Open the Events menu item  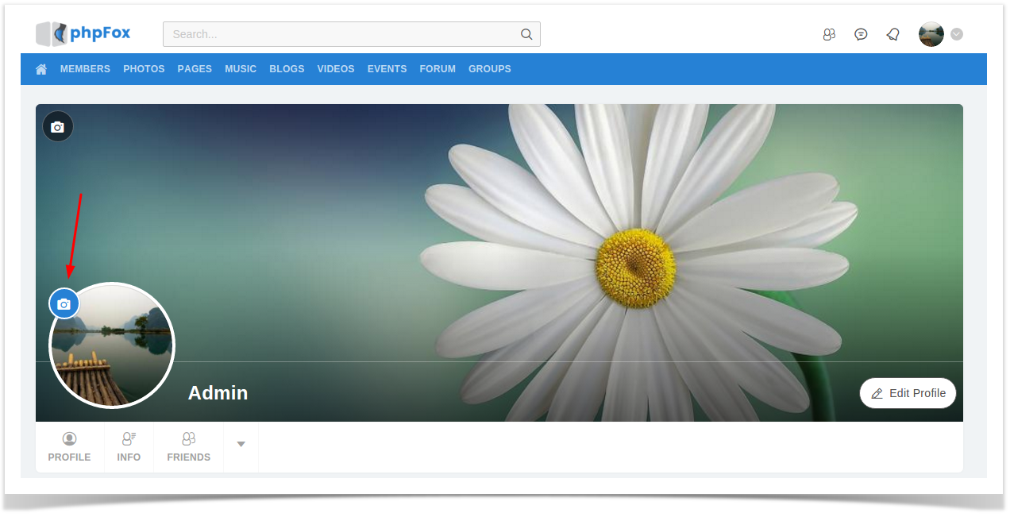[x=387, y=69]
